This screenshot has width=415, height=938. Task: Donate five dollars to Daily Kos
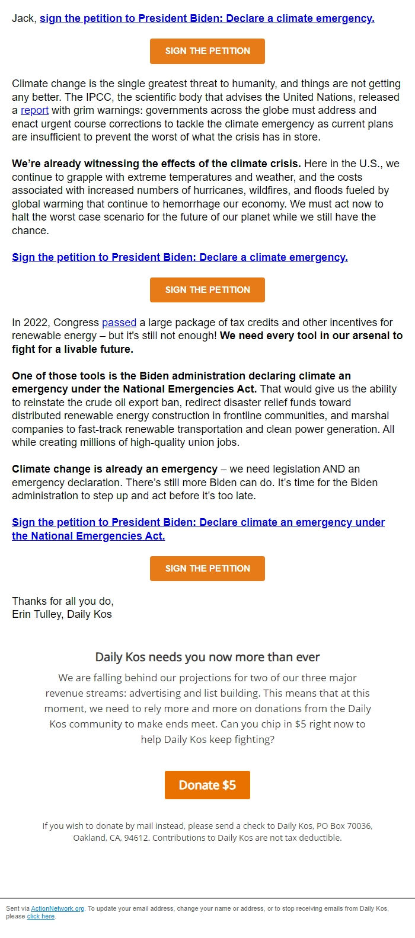click(207, 784)
